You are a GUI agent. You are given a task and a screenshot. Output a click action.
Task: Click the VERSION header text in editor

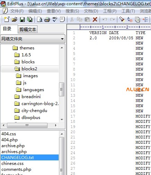[98, 33]
